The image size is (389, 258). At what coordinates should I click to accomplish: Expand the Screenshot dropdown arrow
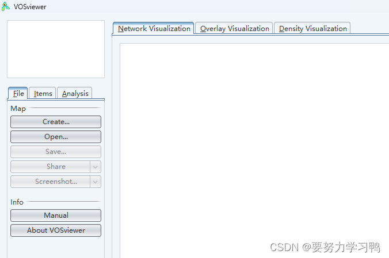click(x=96, y=182)
